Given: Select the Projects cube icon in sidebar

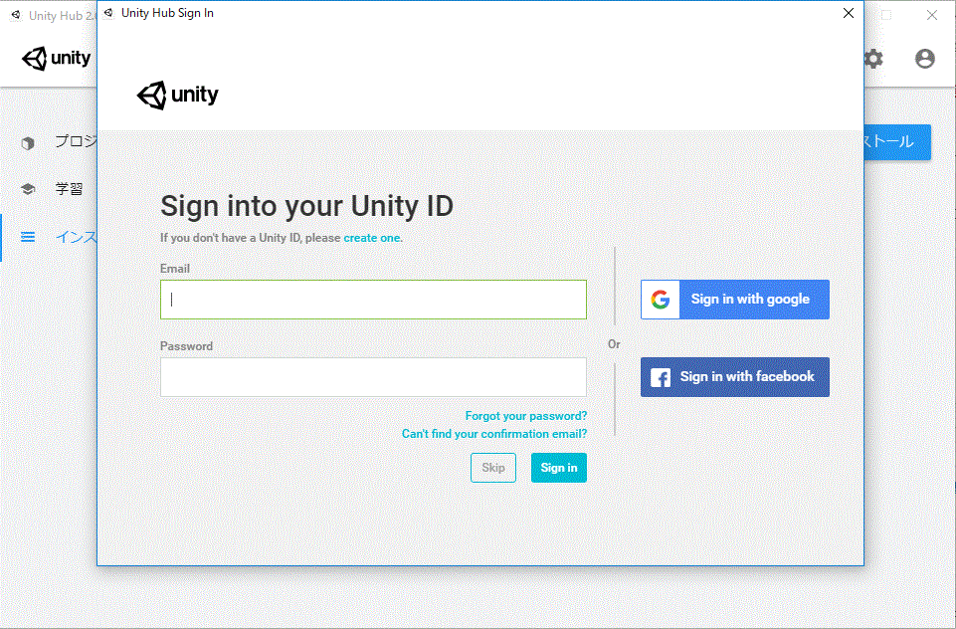Looking at the screenshot, I should pos(28,142).
